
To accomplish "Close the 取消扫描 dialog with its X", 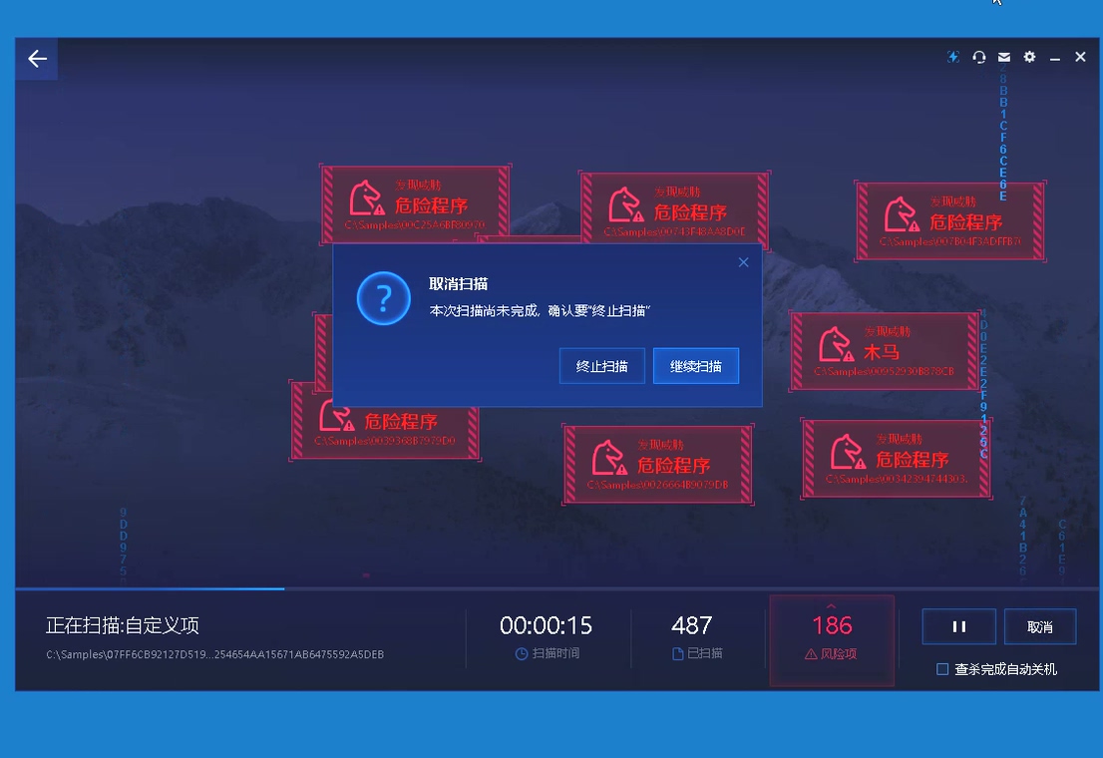I will [x=744, y=262].
